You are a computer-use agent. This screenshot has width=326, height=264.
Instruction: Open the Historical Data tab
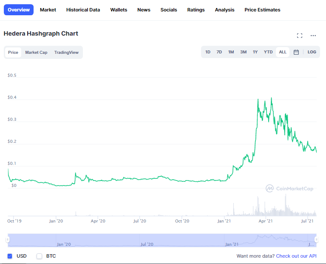pyautogui.click(x=83, y=10)
